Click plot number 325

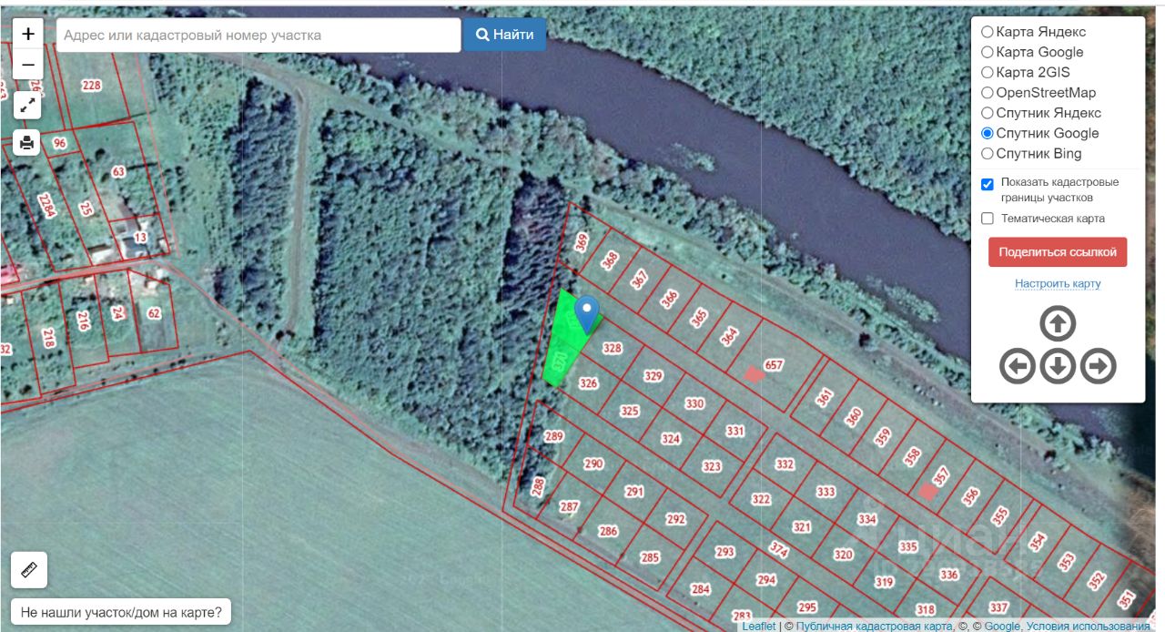pyautogui.click(x=630, y=411)
